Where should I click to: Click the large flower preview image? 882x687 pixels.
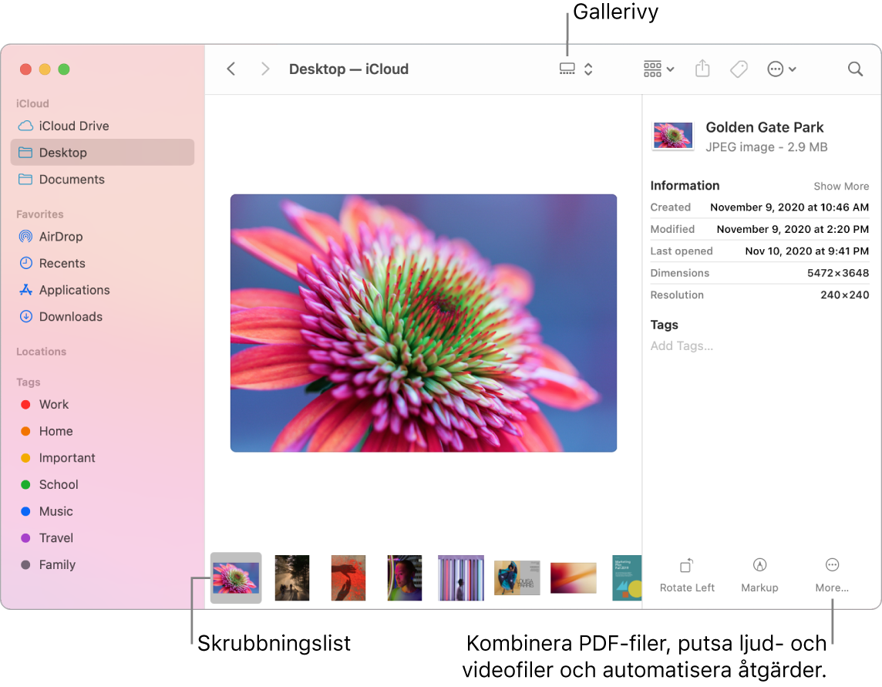point(423,323)
